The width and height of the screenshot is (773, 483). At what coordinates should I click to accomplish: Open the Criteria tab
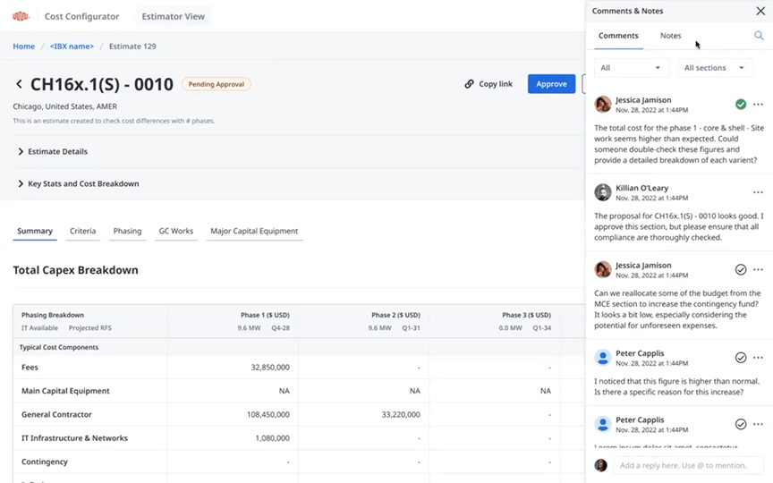(x=82, y=231)
